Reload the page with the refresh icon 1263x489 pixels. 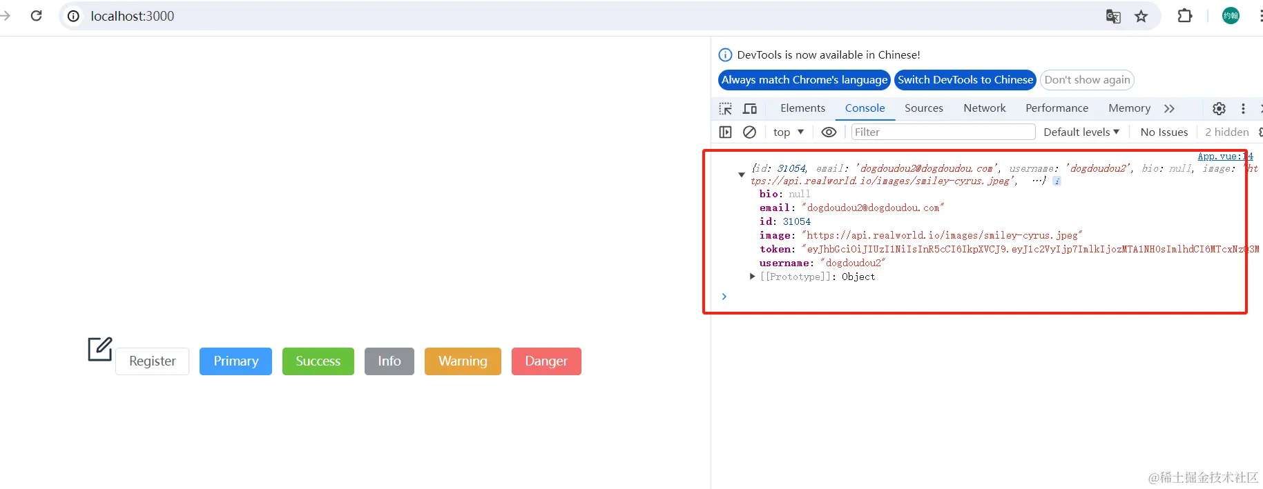[37, 16]
